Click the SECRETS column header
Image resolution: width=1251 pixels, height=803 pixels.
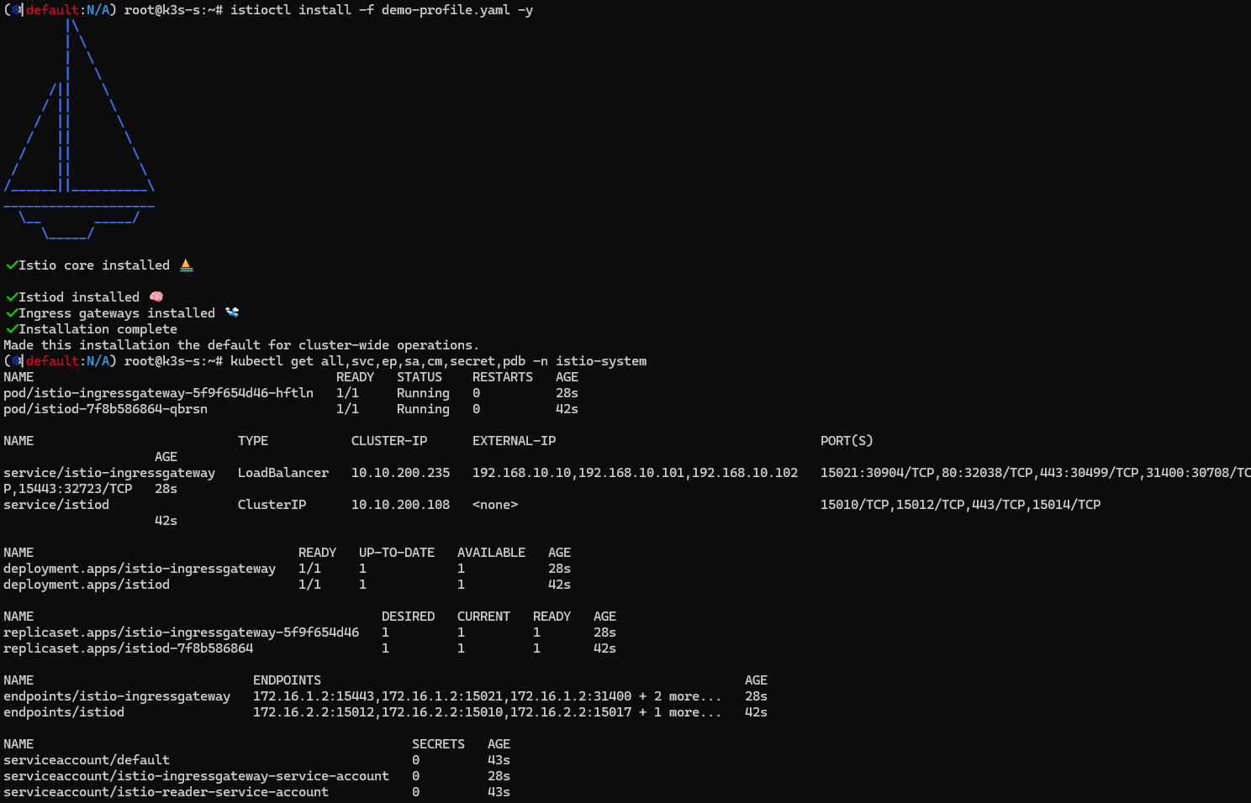coord(438,744)
